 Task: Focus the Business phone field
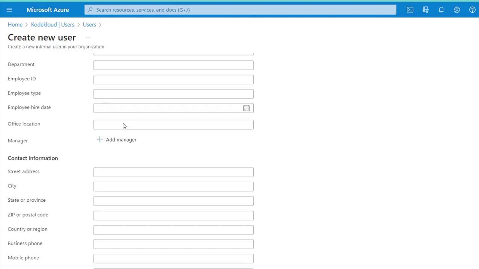[173, 244]
